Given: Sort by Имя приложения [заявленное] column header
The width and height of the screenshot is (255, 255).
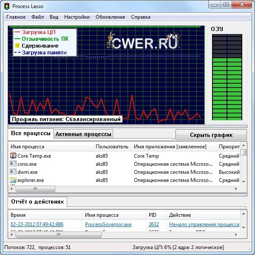Looking at the screenshot, I should pyautogui.click(x=173, y=147).
